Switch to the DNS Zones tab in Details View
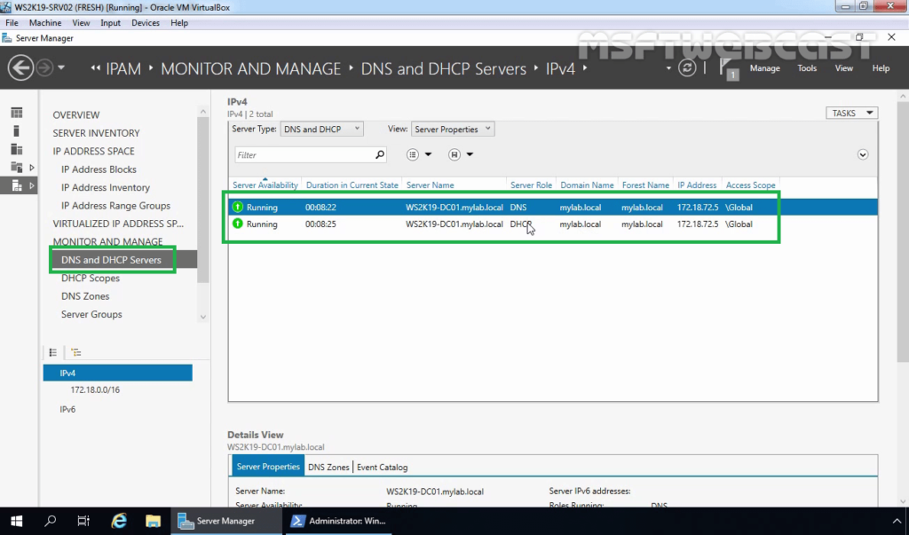Screen dimensions: 909x535 pos(328,467)
